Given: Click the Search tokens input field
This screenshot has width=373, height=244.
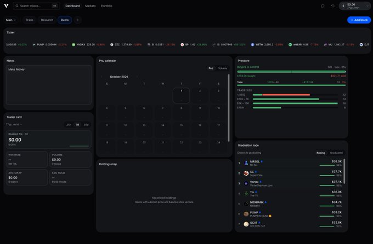Looking at the screenshot, I should coord(36,6).
